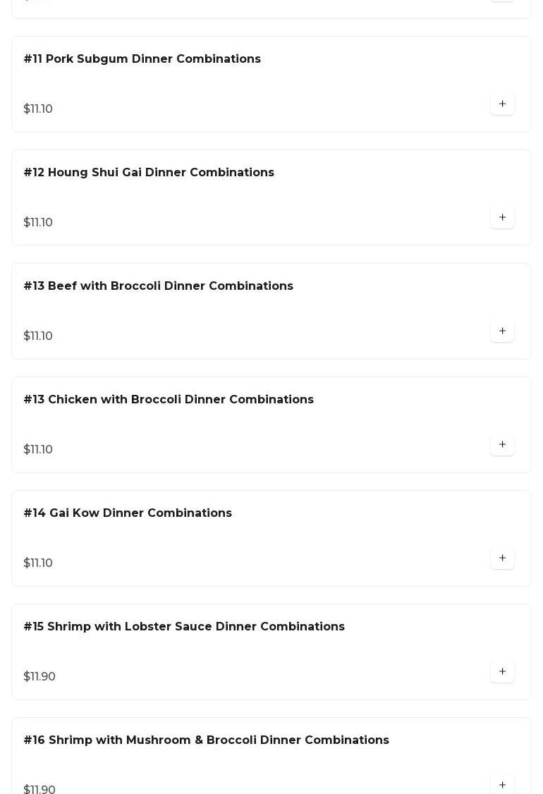Screen dimensions: 543x794
Task: Click the price of #13 Beef with Broccoli
Action: 38,336
